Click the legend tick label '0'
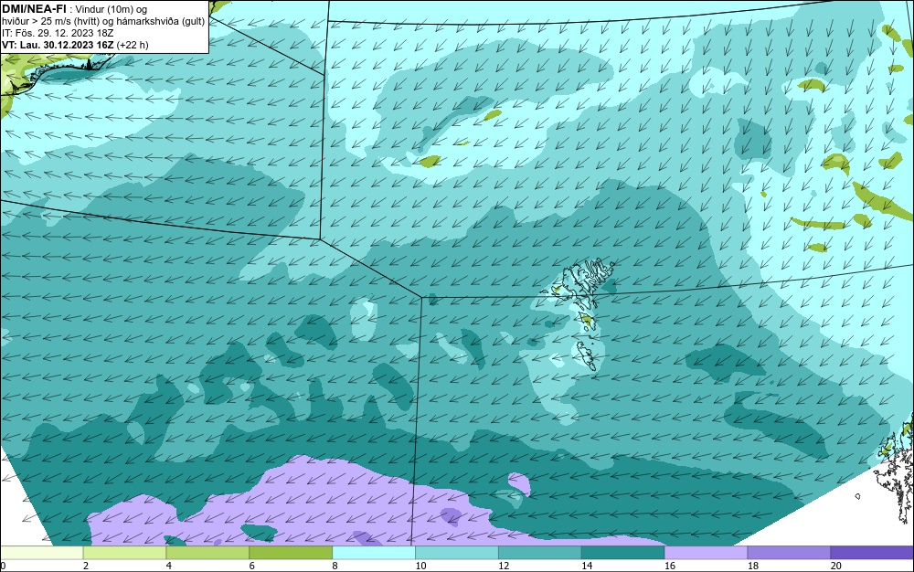The image size is (914, 572). [3, 566]
